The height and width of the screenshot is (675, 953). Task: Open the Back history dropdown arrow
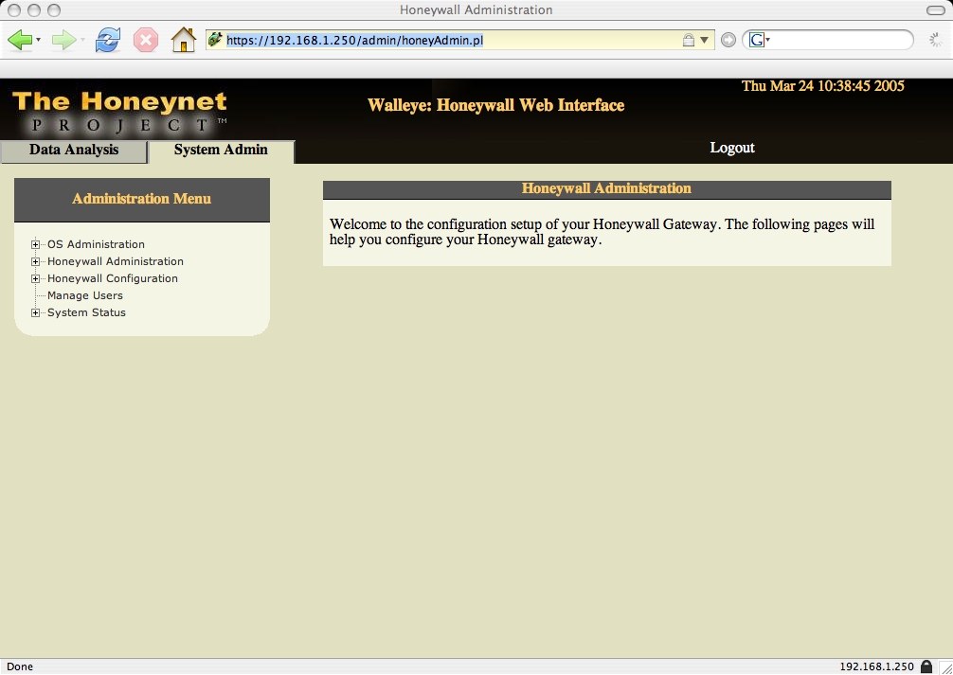(38, 40)
